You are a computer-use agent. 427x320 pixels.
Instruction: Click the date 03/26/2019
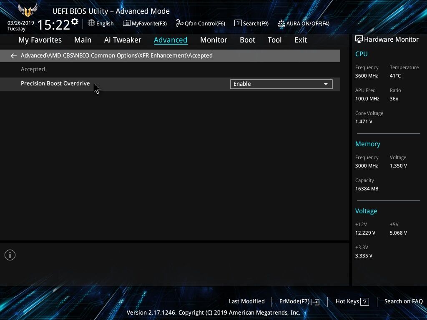pos(21,23)
